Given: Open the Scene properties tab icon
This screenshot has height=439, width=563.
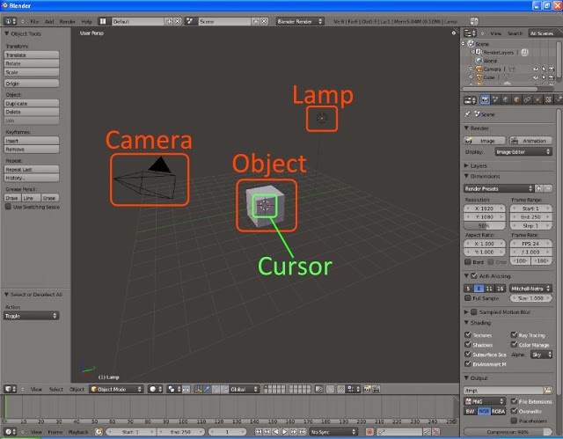Looking at the screenshot, I should 495,99.
